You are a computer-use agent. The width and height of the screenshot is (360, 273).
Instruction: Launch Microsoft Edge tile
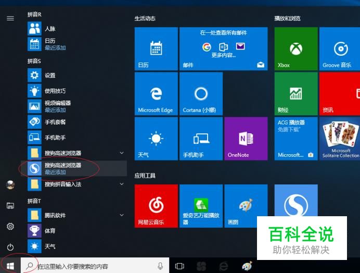tap(156, 94)
